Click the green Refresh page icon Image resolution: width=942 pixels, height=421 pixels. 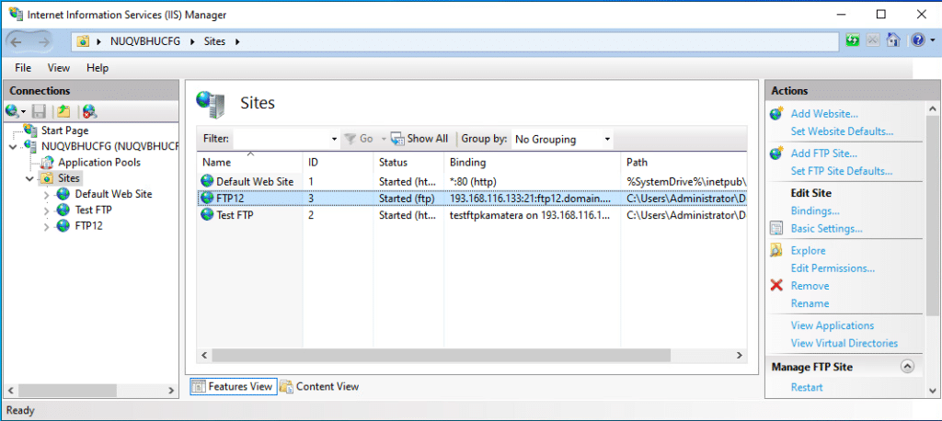(853, 40)
